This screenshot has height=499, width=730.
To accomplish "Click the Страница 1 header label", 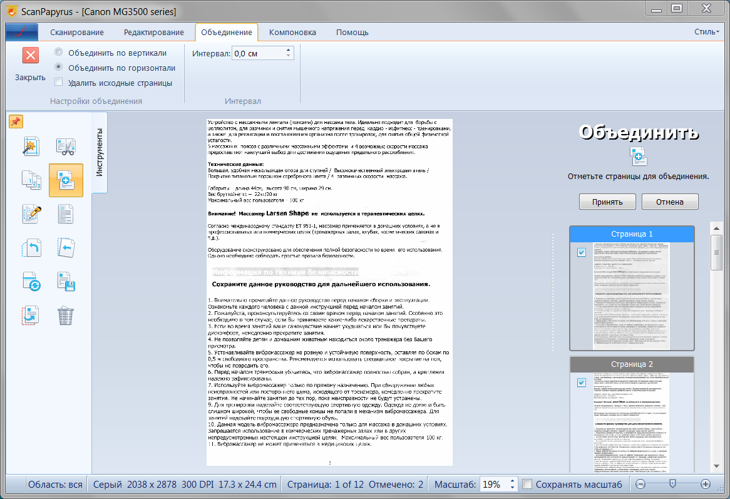I will (x=632, y=234).
